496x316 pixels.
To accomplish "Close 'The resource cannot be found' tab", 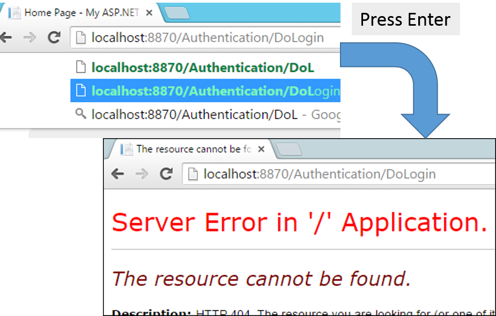I will 261,149.
